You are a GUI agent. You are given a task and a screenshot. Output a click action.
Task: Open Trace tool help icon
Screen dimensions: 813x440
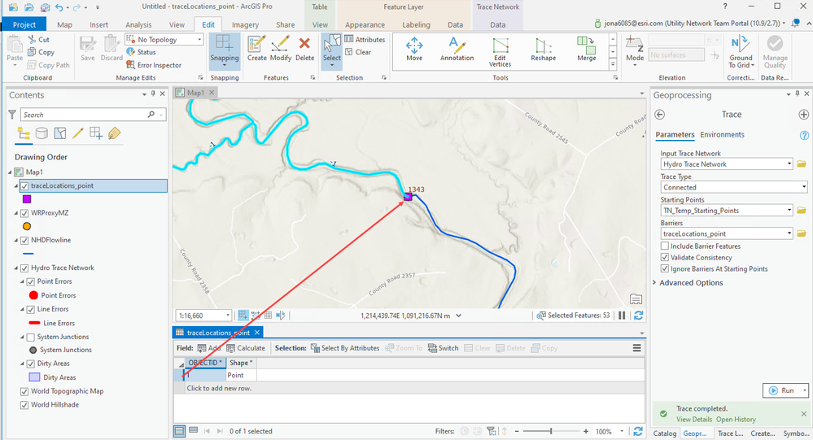coord(804,135)
